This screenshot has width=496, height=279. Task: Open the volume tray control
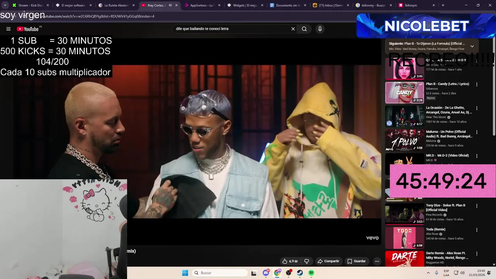[x=462, y=273]
